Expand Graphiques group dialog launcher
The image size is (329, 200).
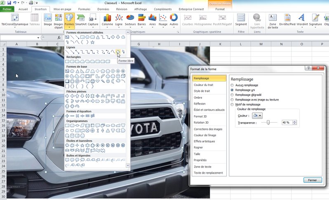pyautogui.click(x=178, y=32)
